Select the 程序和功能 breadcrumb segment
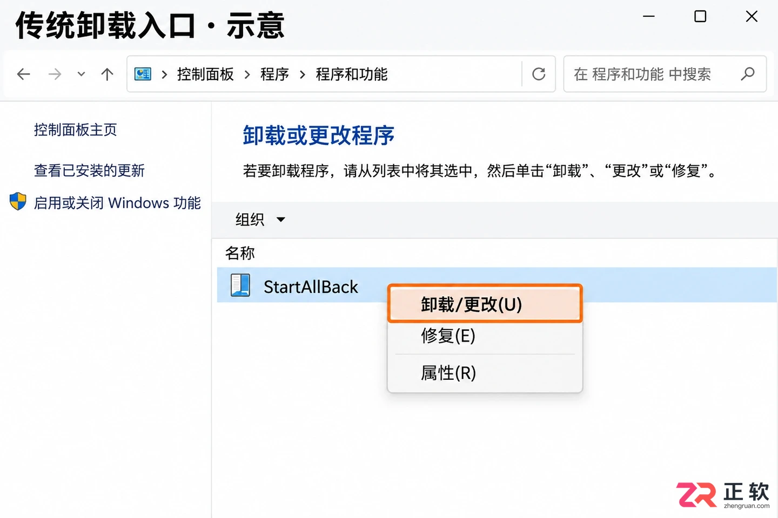The image size is (778, 518). tap(352, 74)
